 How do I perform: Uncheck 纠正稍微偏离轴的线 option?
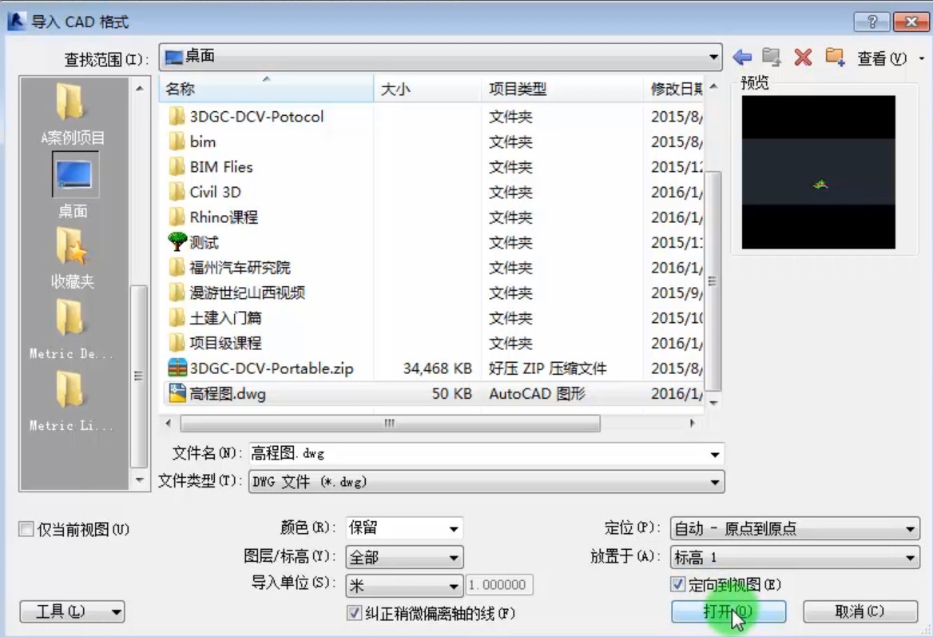click(x=354, y=613)
